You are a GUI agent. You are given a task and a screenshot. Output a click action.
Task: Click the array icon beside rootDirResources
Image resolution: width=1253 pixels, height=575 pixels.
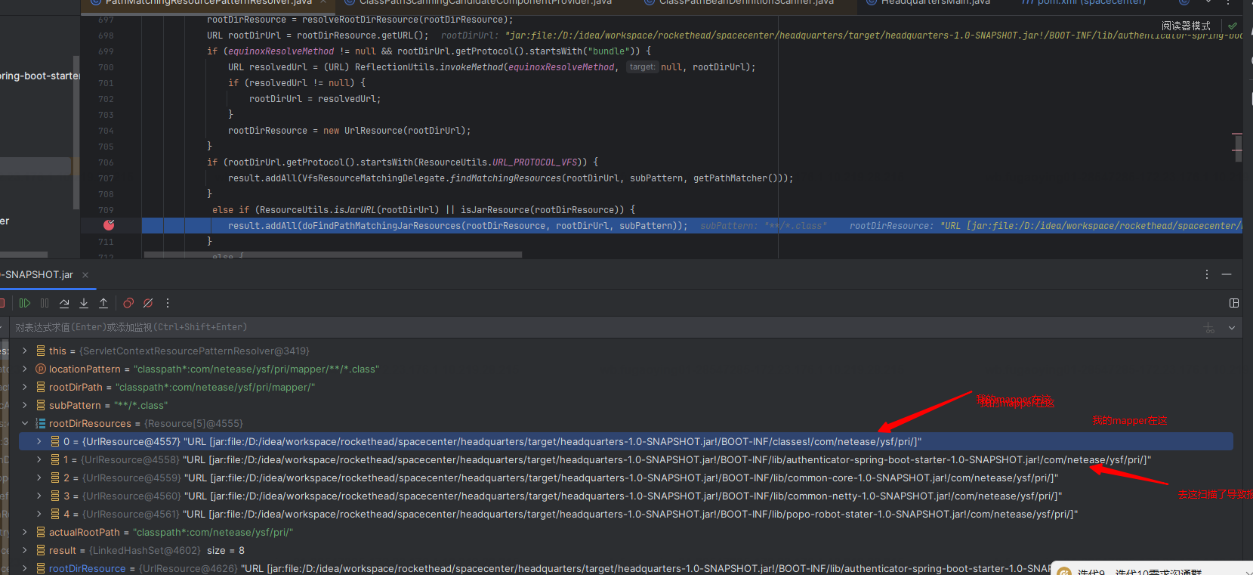click(x=41, y=423)
